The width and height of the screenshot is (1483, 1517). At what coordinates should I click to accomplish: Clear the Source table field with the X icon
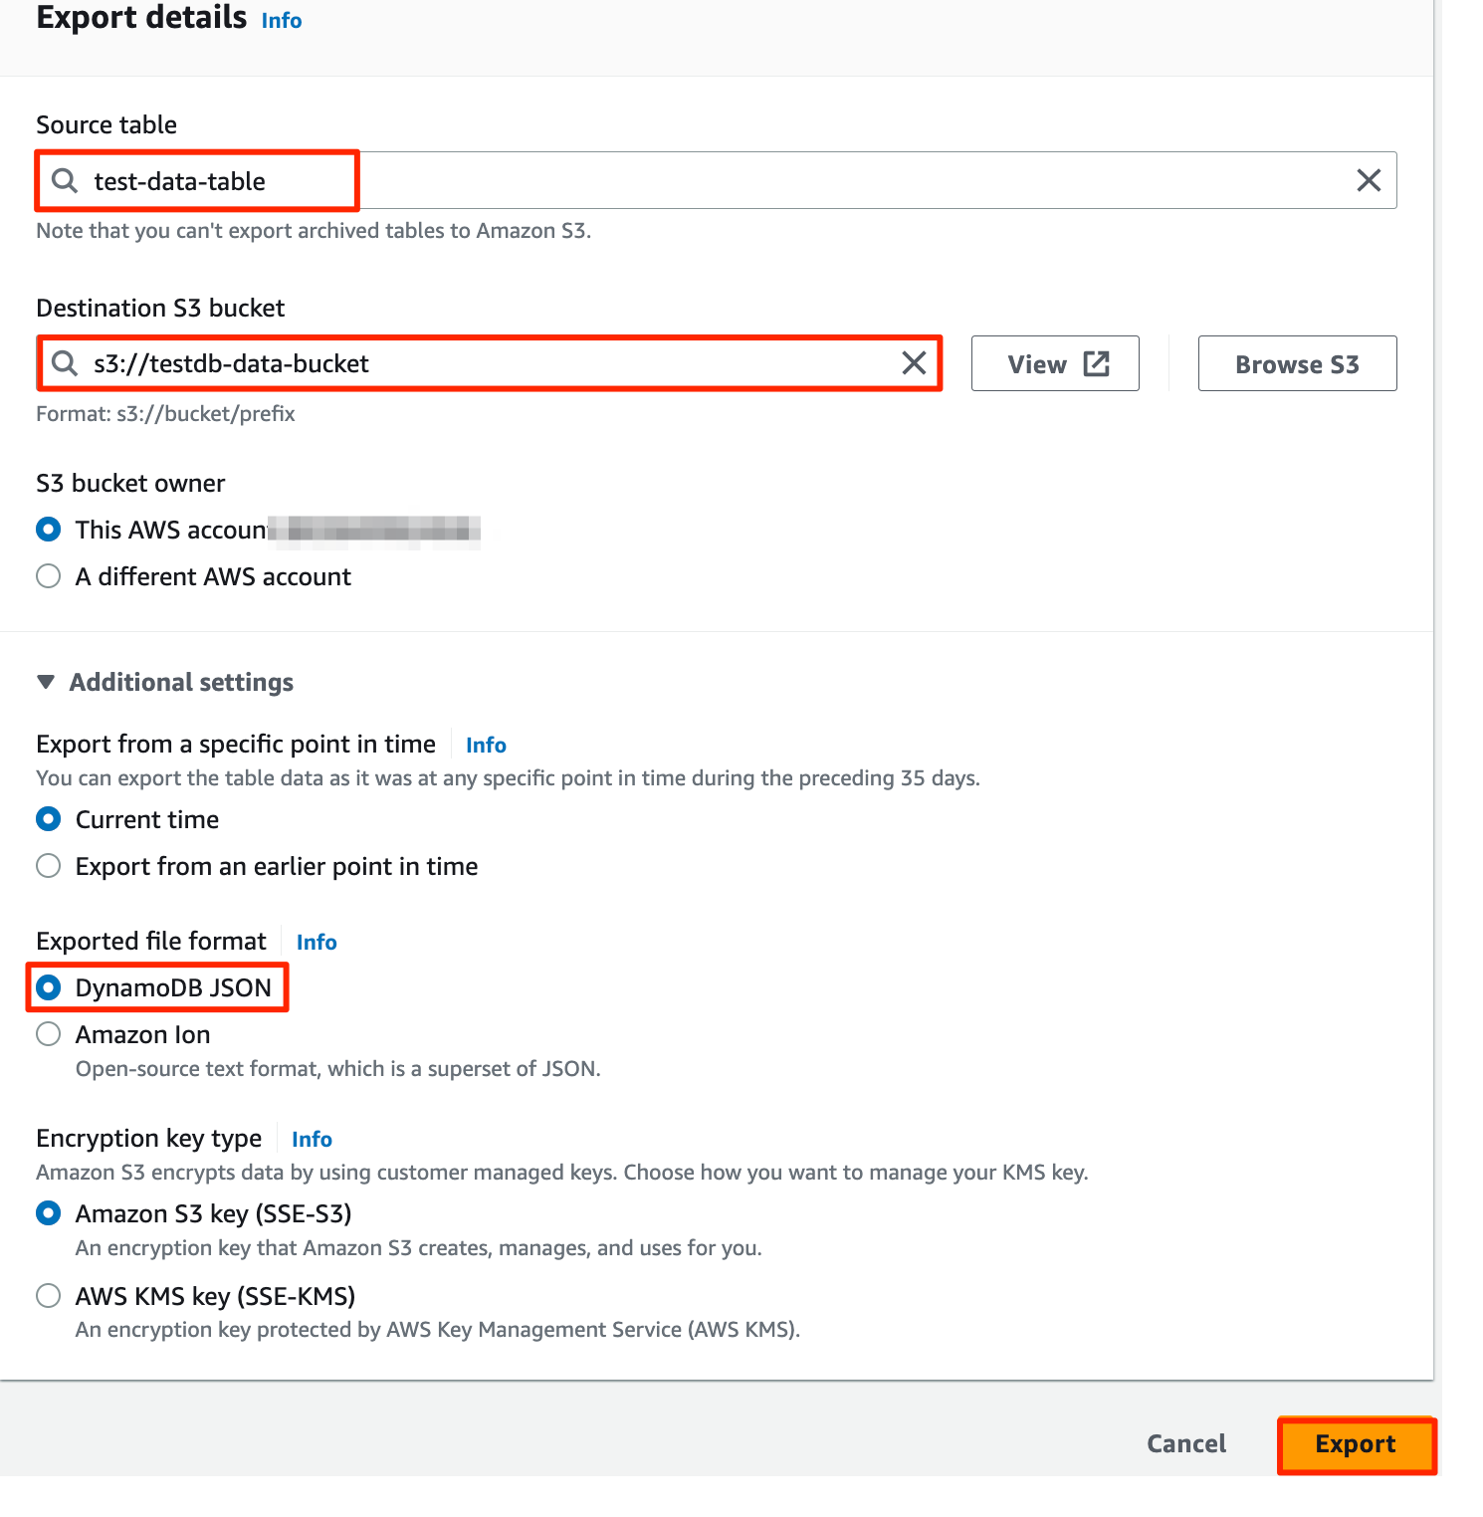coord(1368,180)
